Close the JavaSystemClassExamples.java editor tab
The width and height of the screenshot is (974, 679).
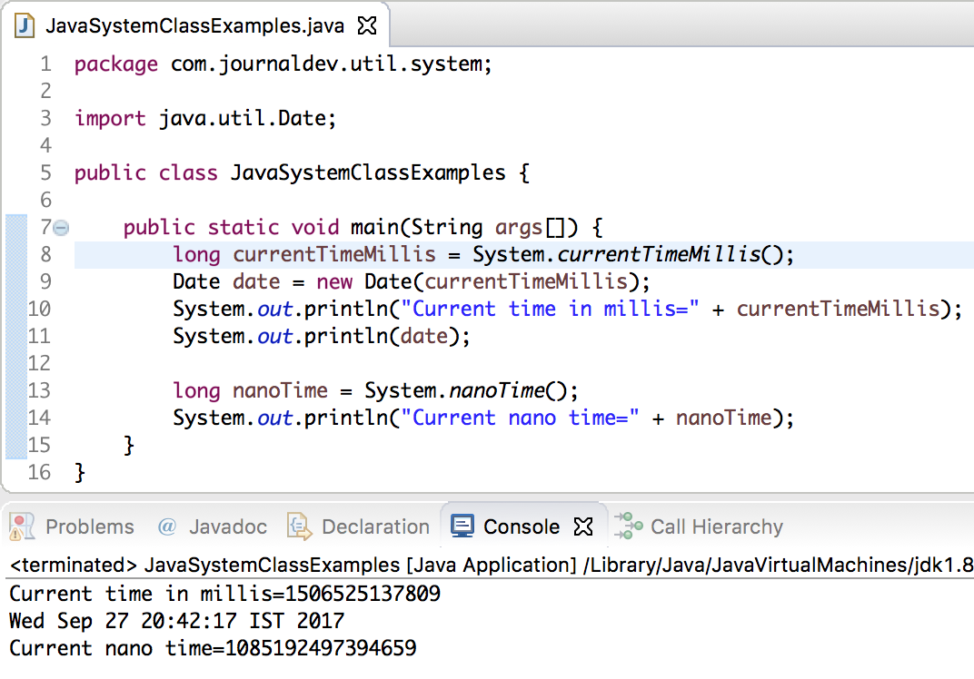click(x=366, y=25)
